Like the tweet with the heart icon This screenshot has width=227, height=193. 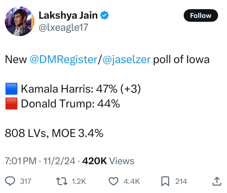click(x=113, y=181)
